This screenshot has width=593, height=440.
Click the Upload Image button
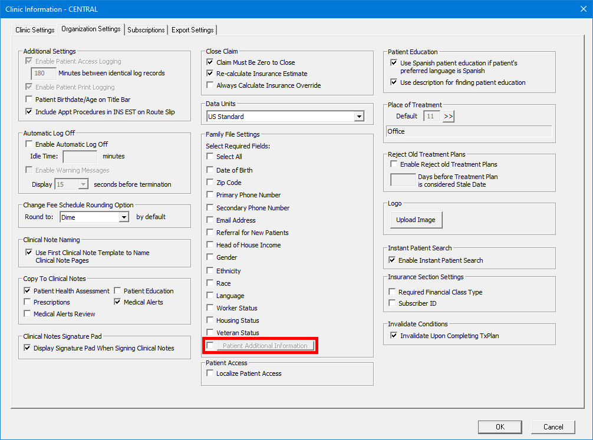(416, 220)
